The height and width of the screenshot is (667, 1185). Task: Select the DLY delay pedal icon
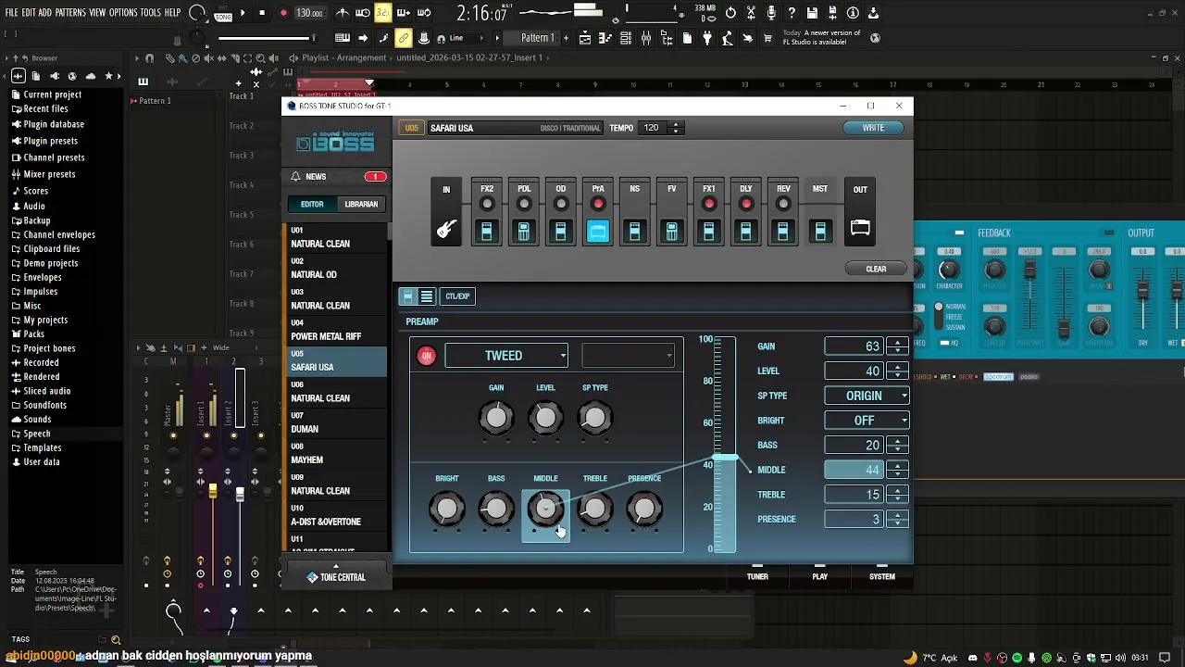(x=746, y=231)
